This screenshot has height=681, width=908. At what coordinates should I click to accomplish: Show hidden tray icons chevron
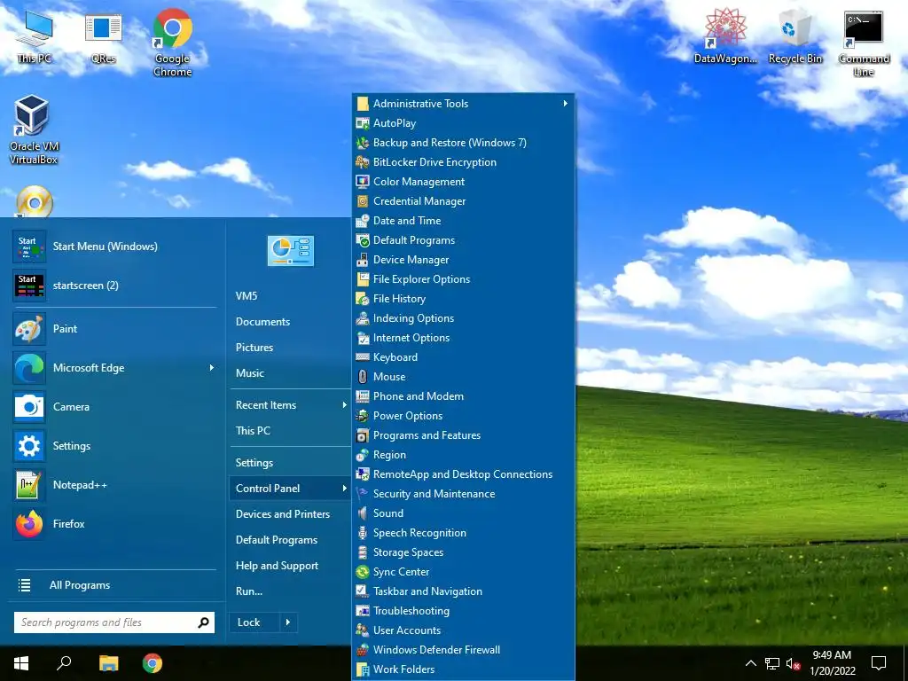pos(750,663)
